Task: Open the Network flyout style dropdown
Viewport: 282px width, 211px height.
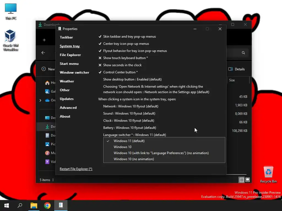Action: point(131,106)
